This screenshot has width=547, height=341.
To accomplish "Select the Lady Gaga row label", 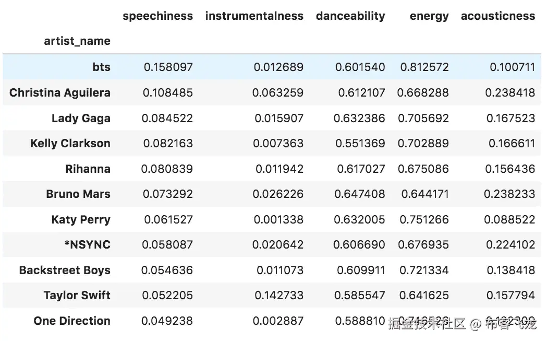I will click(x=81, y=119).
